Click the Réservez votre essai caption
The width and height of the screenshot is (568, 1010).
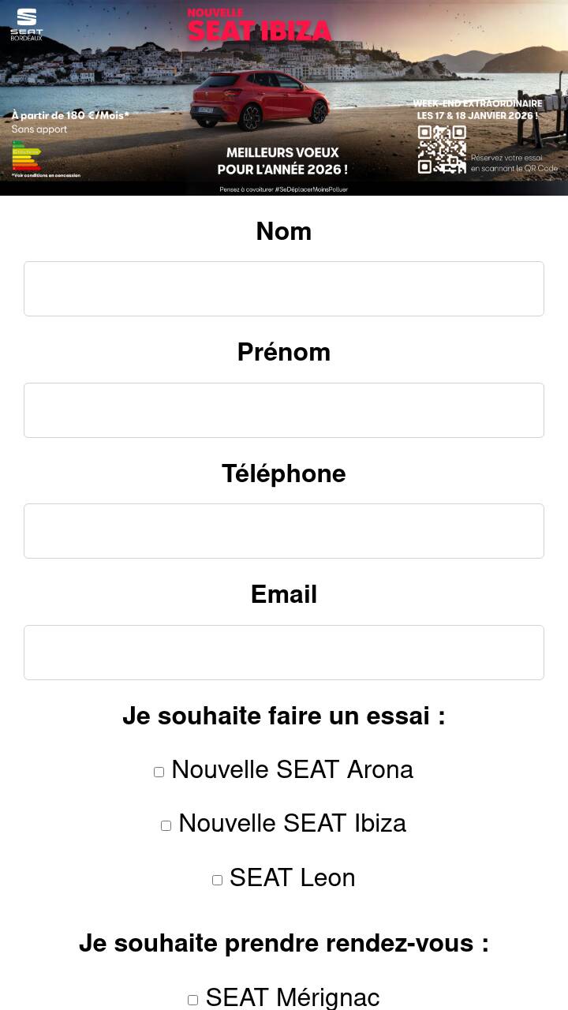coord(514,163)
